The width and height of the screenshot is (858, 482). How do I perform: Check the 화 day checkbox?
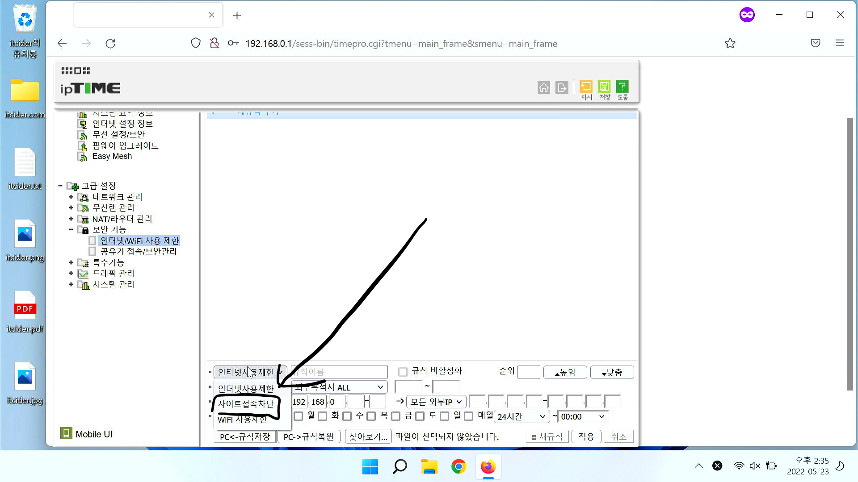323,416
